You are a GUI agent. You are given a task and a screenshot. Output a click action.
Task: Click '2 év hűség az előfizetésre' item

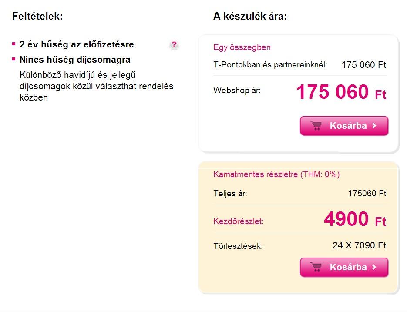[x=77, y=44]
